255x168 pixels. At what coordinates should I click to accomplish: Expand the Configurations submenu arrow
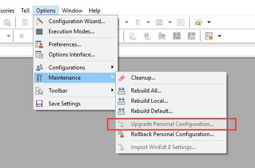pyautogui.click(x=112, y=67)
